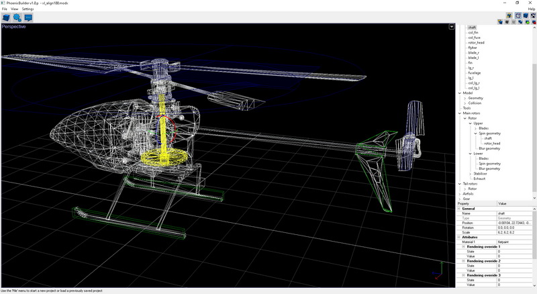Open the Perspective viewport dropdown arrow

pos(452,27)
